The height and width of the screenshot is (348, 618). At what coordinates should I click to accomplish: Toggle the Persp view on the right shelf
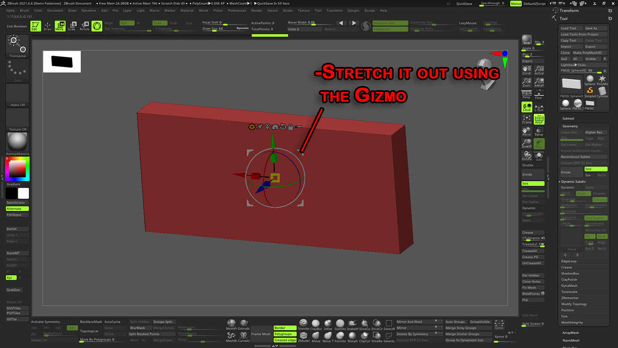pyautogui.click(x=527, y=95)
